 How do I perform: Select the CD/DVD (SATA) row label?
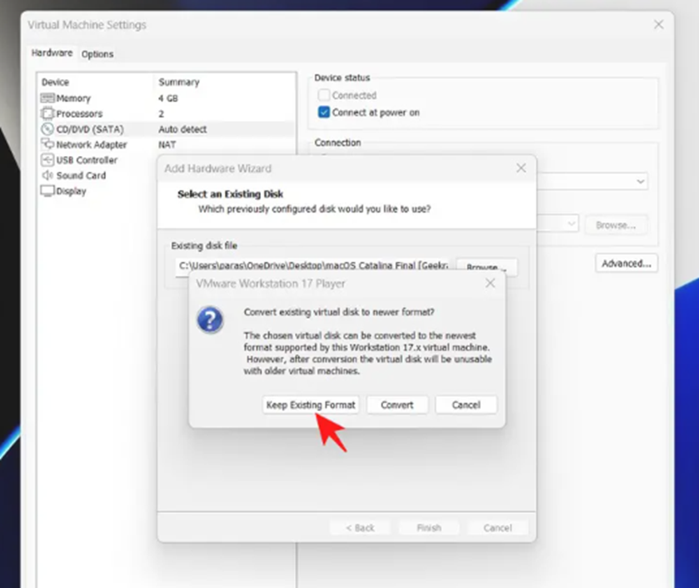90,129
